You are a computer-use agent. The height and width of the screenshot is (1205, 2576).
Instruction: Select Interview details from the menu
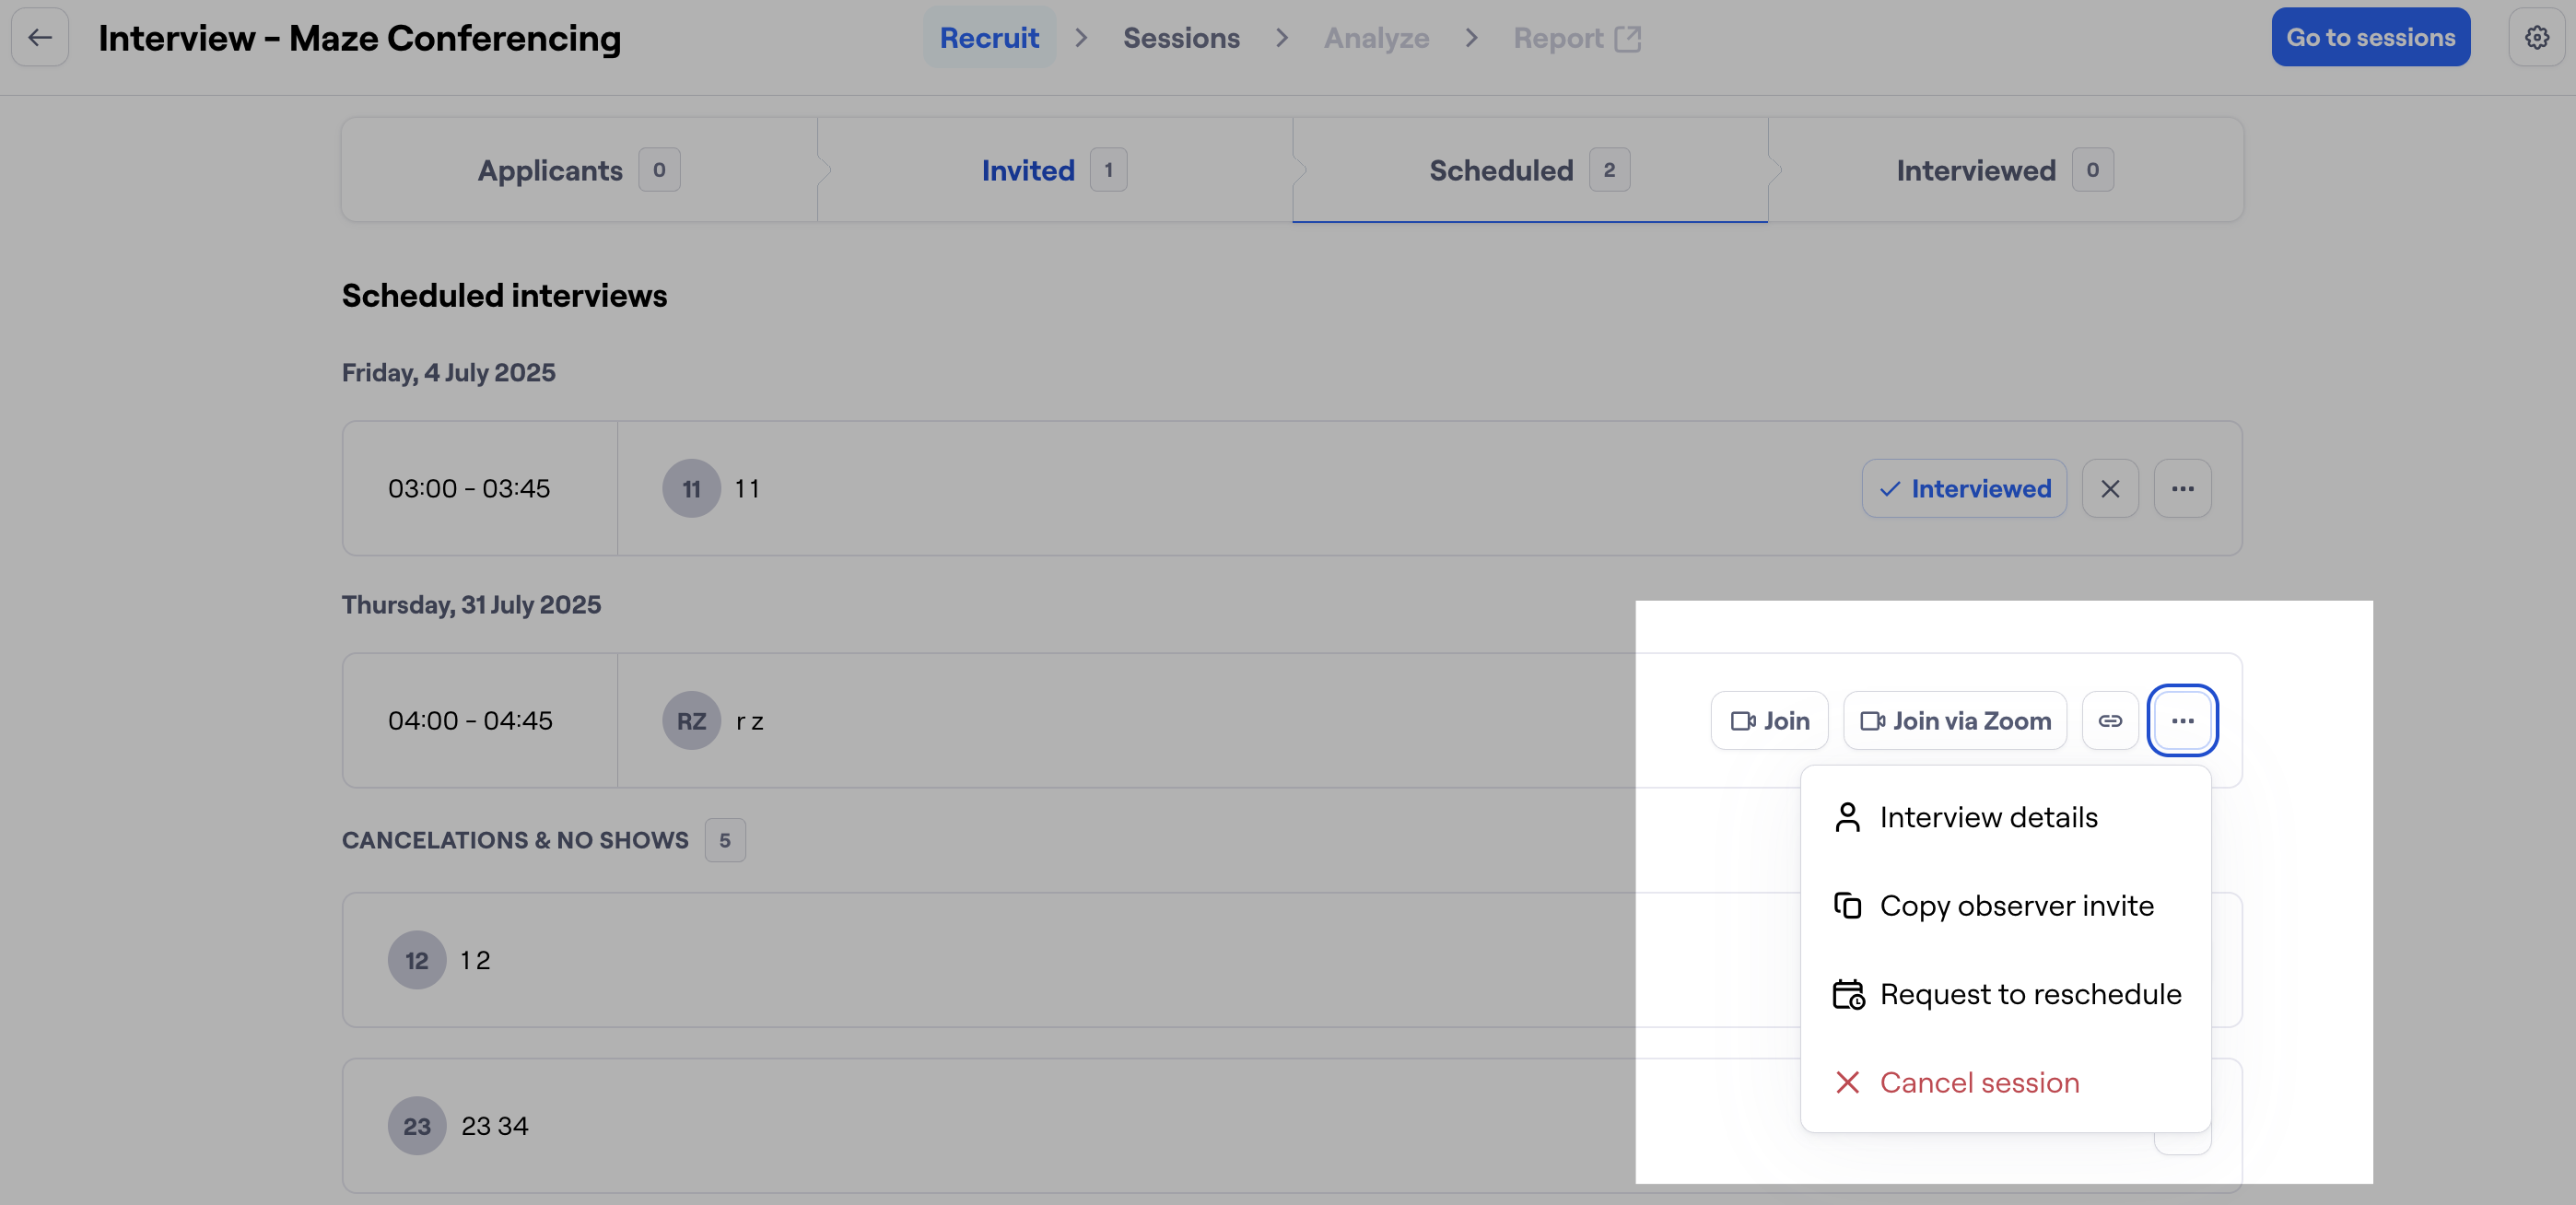(1987, 818)
